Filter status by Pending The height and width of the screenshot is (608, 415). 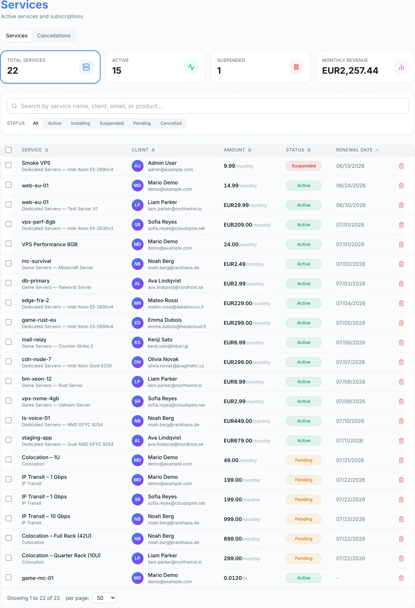tap(142, 123)
